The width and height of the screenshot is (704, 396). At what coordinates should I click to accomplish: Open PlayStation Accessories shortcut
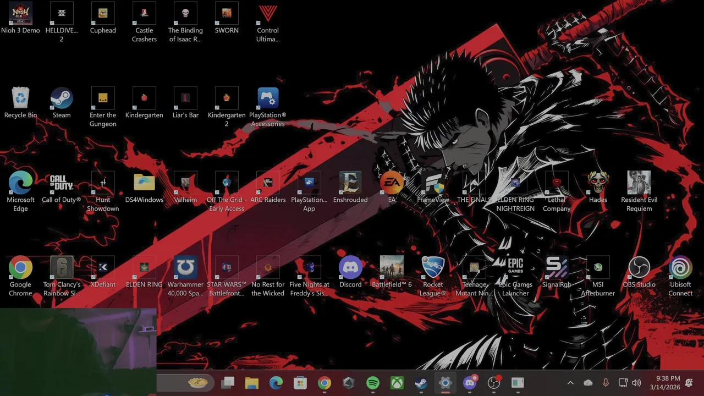point(268,107)
